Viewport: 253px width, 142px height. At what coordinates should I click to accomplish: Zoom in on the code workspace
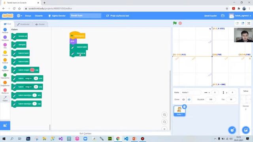tap(164, 115)
